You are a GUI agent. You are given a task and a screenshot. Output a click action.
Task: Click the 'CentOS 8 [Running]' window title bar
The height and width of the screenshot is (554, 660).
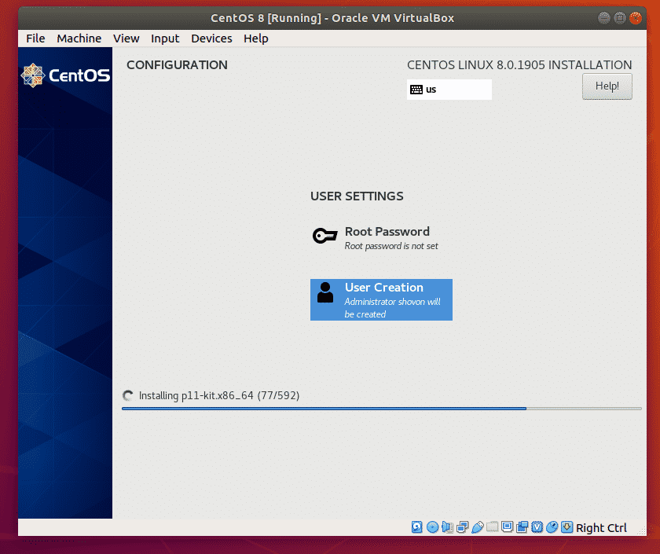[332, 18]
